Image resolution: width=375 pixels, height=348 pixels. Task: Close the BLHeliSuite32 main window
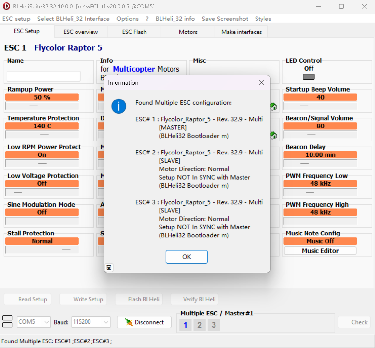(364, 7)
